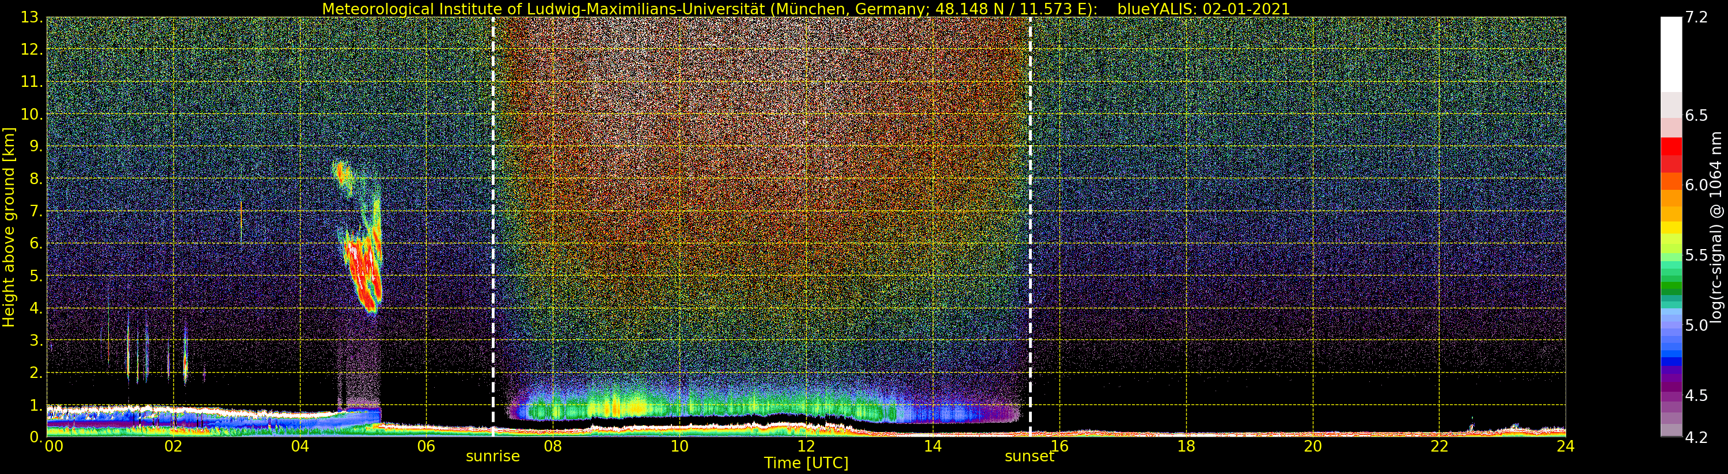The height and width of the screenshot is (474, 1728).
Task: Click the time axis tick '04'
Action: [300, 446]
